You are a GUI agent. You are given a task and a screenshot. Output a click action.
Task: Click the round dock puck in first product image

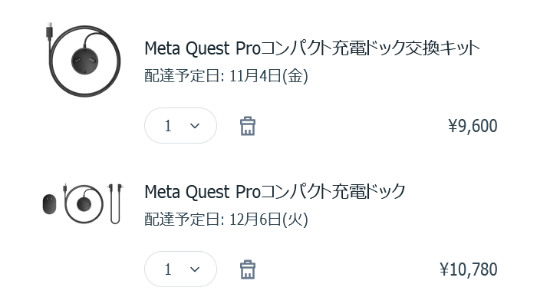(85, 61)
